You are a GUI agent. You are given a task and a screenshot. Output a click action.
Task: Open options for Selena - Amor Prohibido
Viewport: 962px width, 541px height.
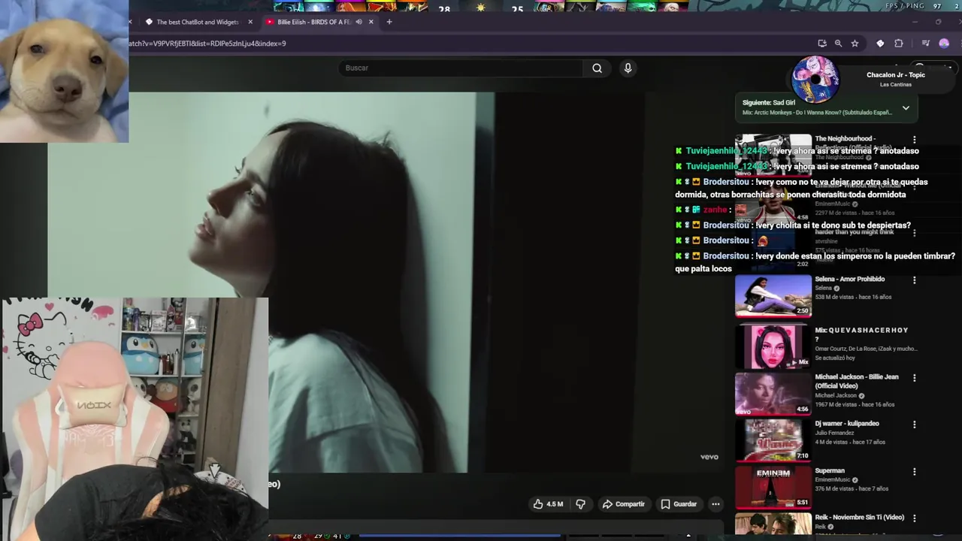pos(914,280)
